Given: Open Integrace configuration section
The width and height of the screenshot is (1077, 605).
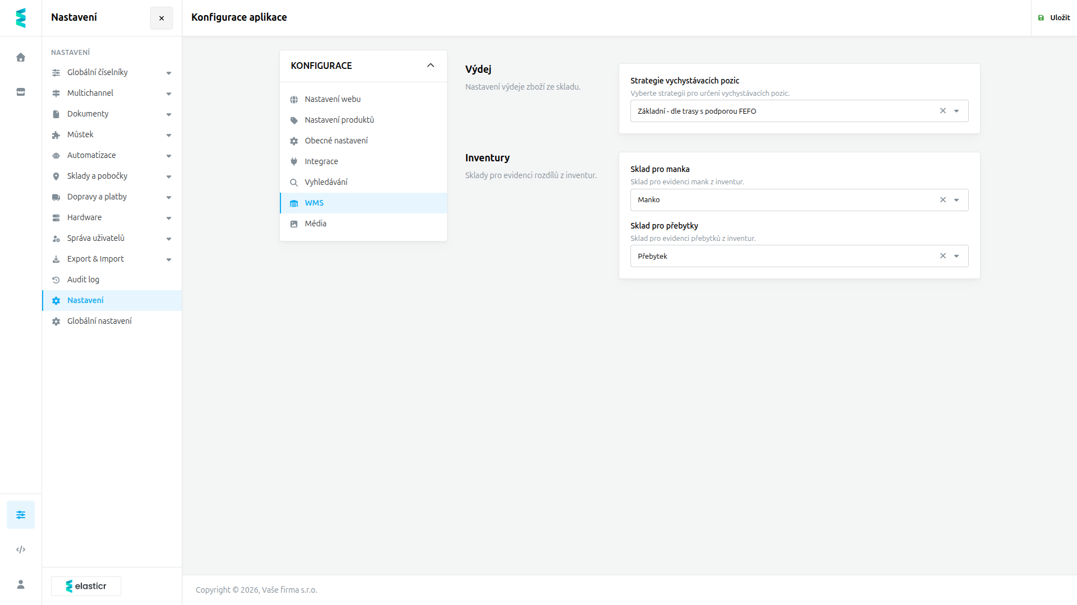Looking at the screenshot, I should click(x=363, y=161).
